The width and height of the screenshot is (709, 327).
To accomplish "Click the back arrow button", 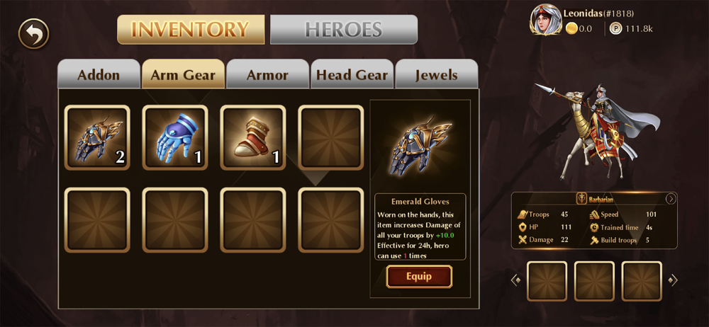I will (33, 33).
